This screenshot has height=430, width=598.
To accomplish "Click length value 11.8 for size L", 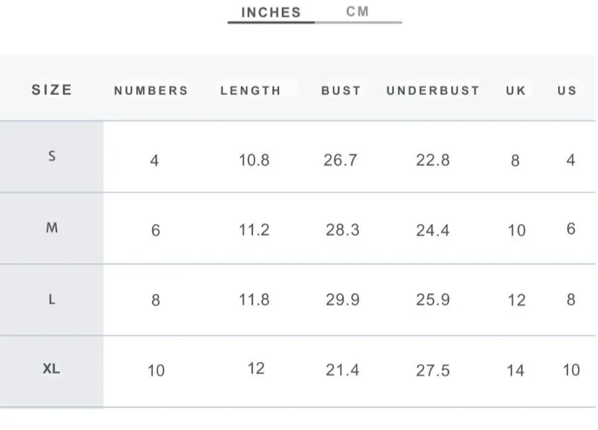I will pos(254,300).
